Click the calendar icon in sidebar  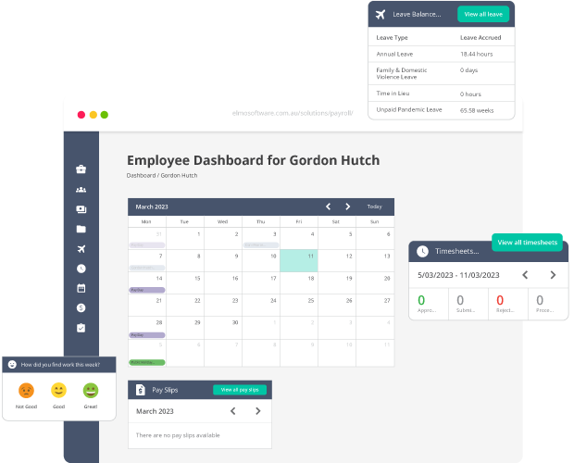tap(81, 288)
